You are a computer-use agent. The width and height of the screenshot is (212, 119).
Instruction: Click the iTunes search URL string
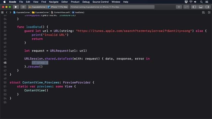point(134,31)
